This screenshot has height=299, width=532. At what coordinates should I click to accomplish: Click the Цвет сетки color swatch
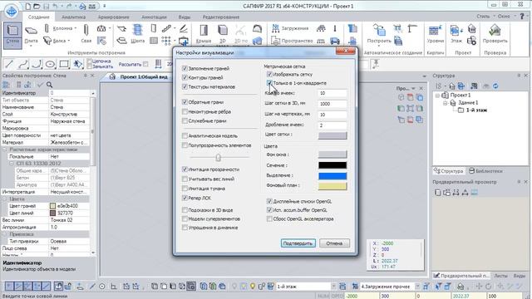[x=332, y=136]
